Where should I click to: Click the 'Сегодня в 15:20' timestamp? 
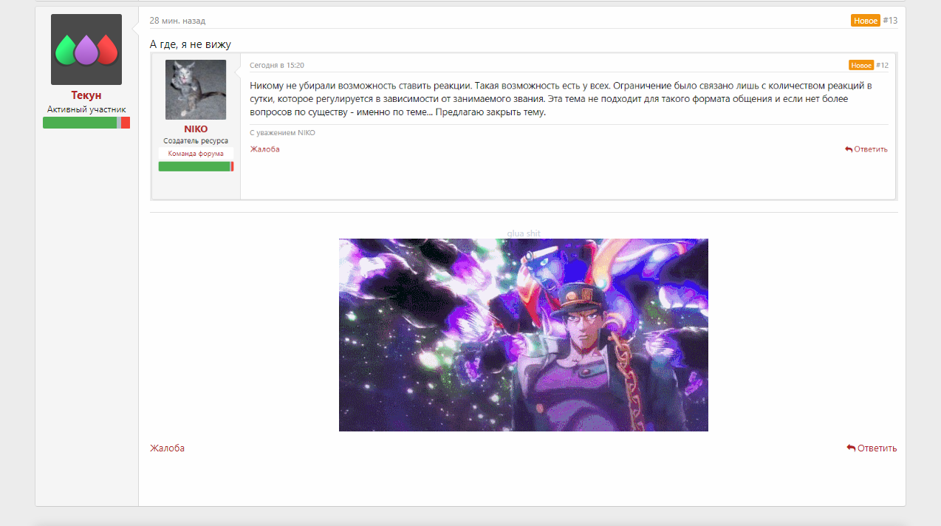277,65
